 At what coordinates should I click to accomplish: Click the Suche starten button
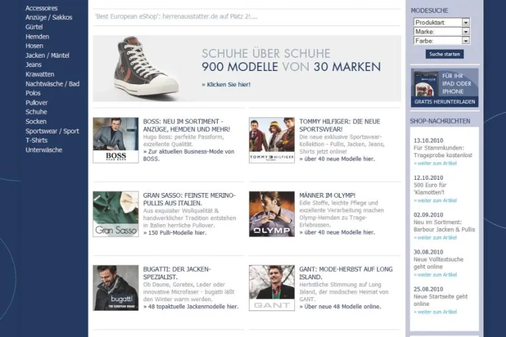coord(444,54)
